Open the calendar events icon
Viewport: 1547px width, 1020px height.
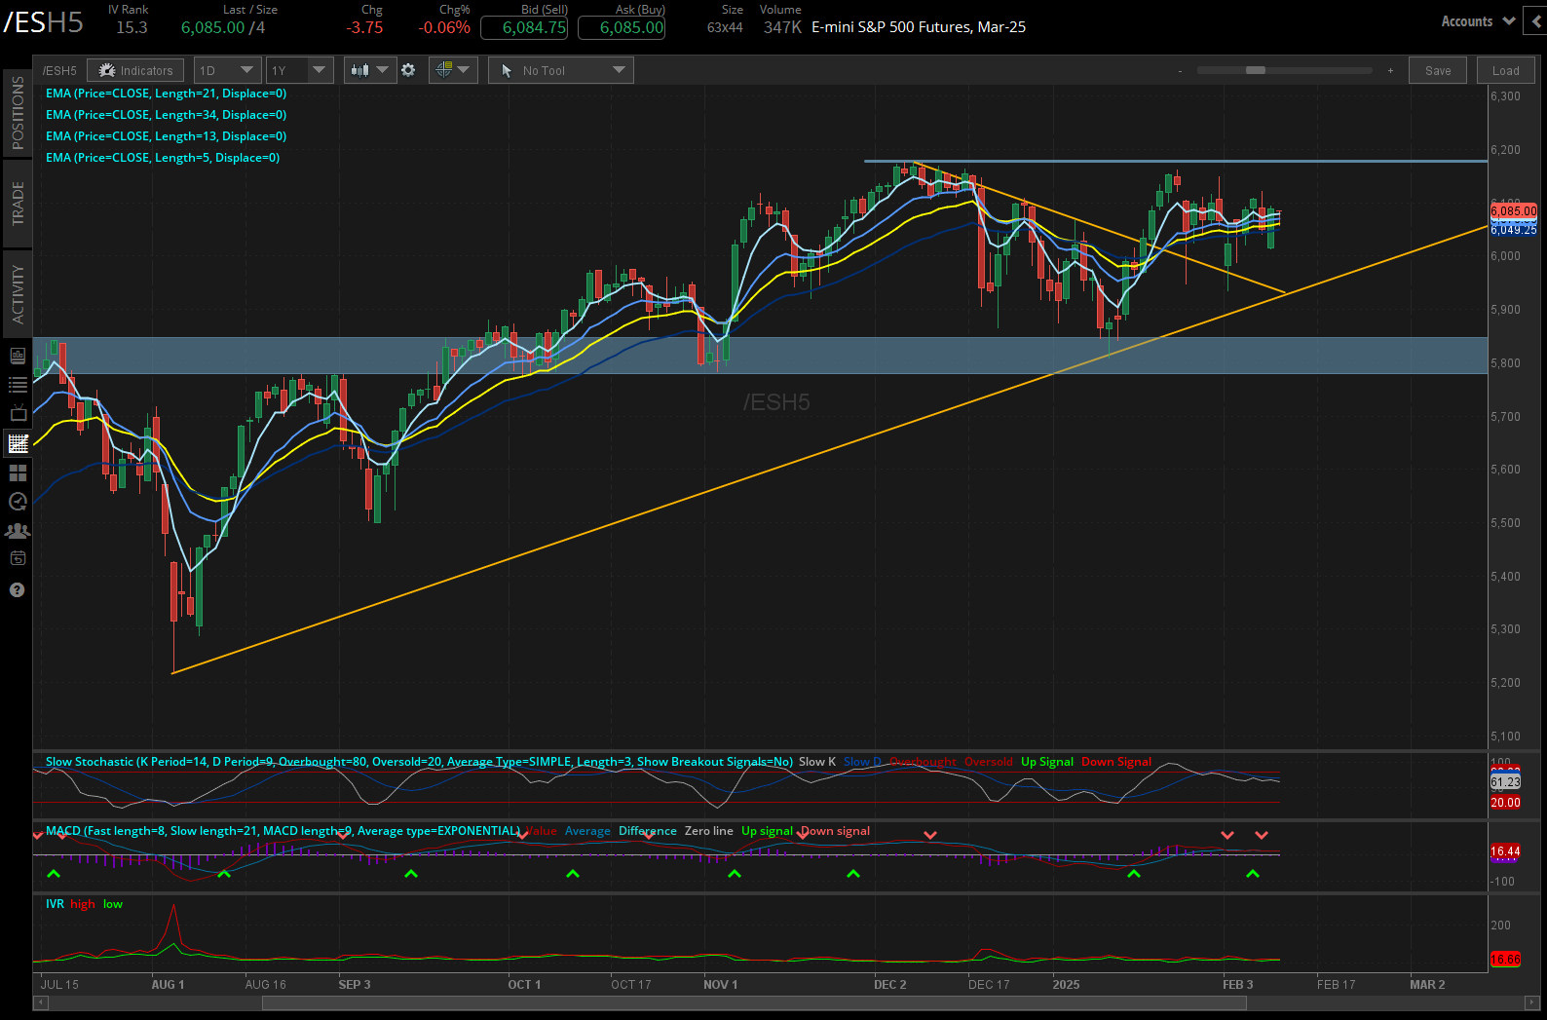(x=18, y=559)
